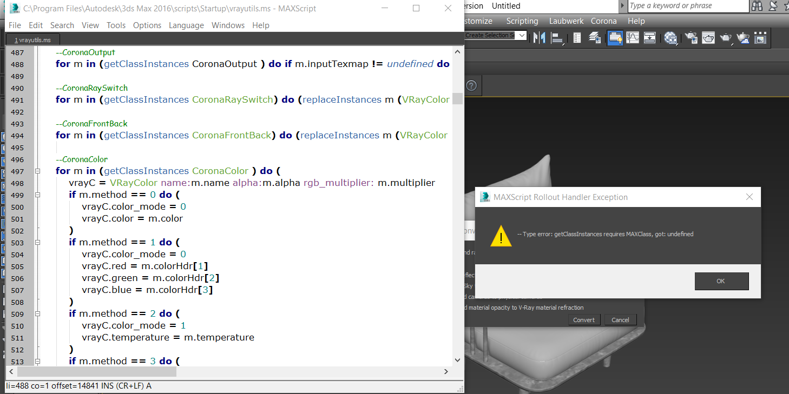Click the binoculars search icon
Screen dimensions: 789x394
tap(757, 6)
